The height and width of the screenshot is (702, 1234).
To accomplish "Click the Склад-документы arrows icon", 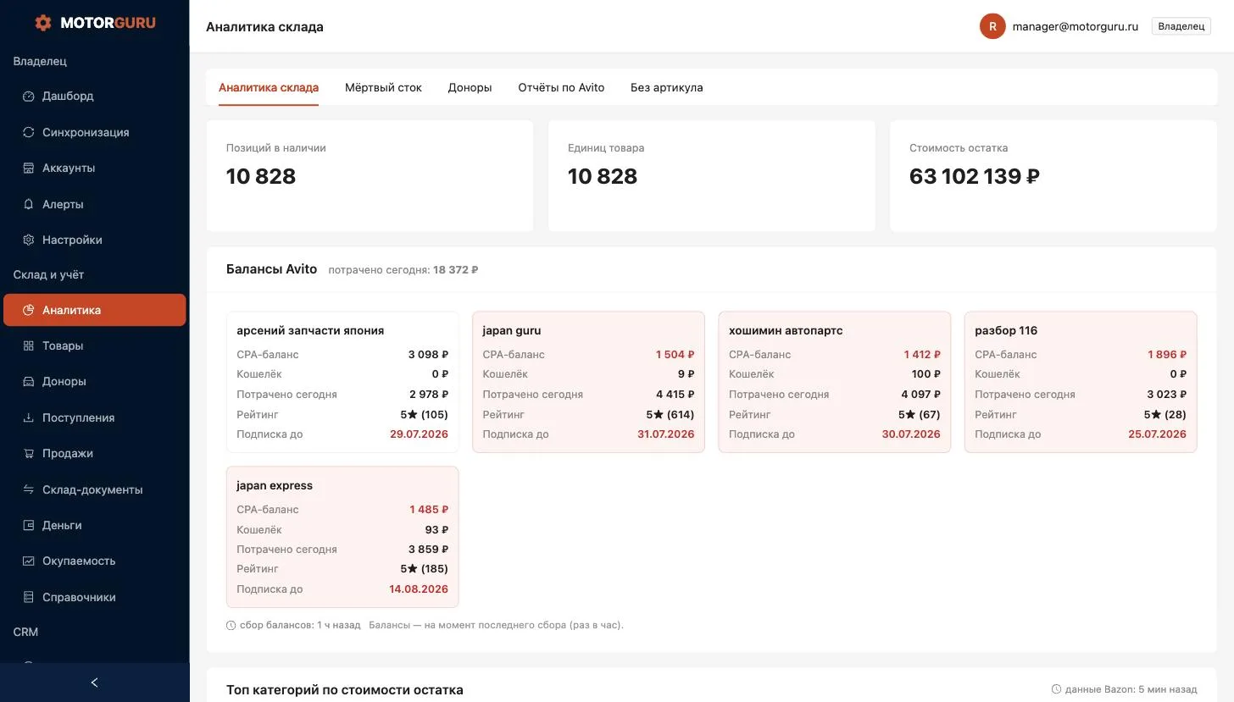I will pyautogui.click(x=29, y=489).
